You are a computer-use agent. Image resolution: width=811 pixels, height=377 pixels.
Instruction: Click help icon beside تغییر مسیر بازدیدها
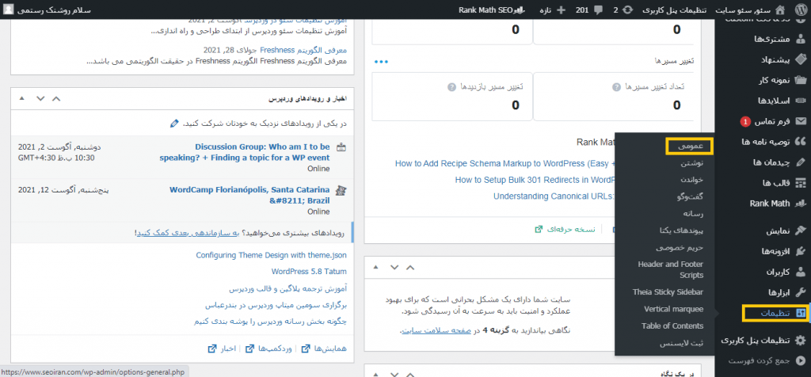pyautogui.click(x=451, y=87)
